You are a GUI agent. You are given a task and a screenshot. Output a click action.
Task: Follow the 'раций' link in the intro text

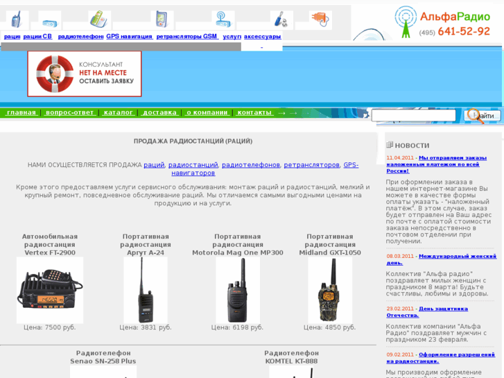(154, 164)
